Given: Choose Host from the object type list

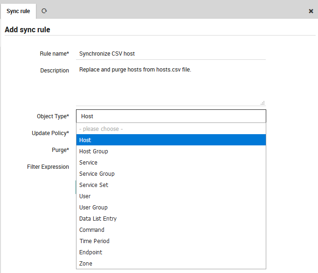Looking at the screenshot, I should coord(171,140).
